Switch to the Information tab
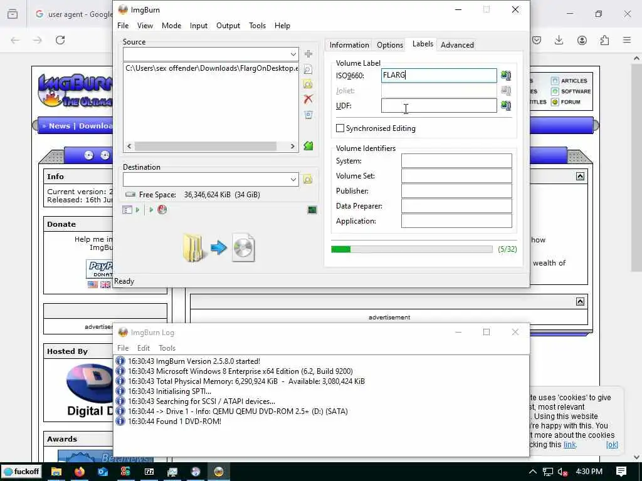The width and height of the screenshot is (642, 481). (x=349, y=45)
